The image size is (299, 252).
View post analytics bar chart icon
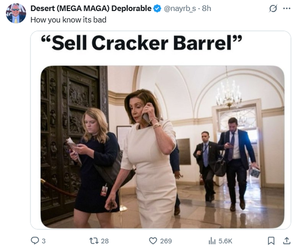tap(212, 241)
